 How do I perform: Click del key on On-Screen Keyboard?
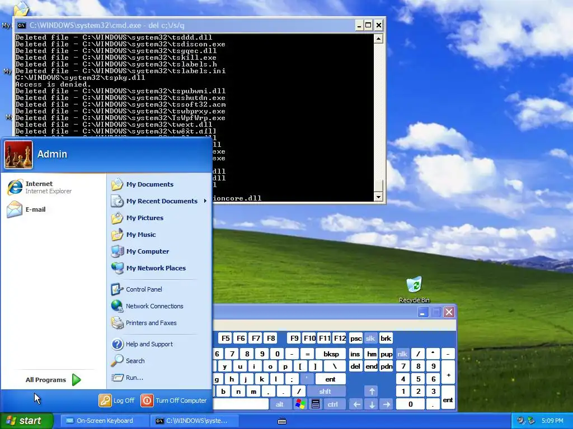355,366
